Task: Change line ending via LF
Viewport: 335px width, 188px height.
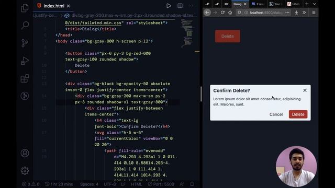Action: 124,184
